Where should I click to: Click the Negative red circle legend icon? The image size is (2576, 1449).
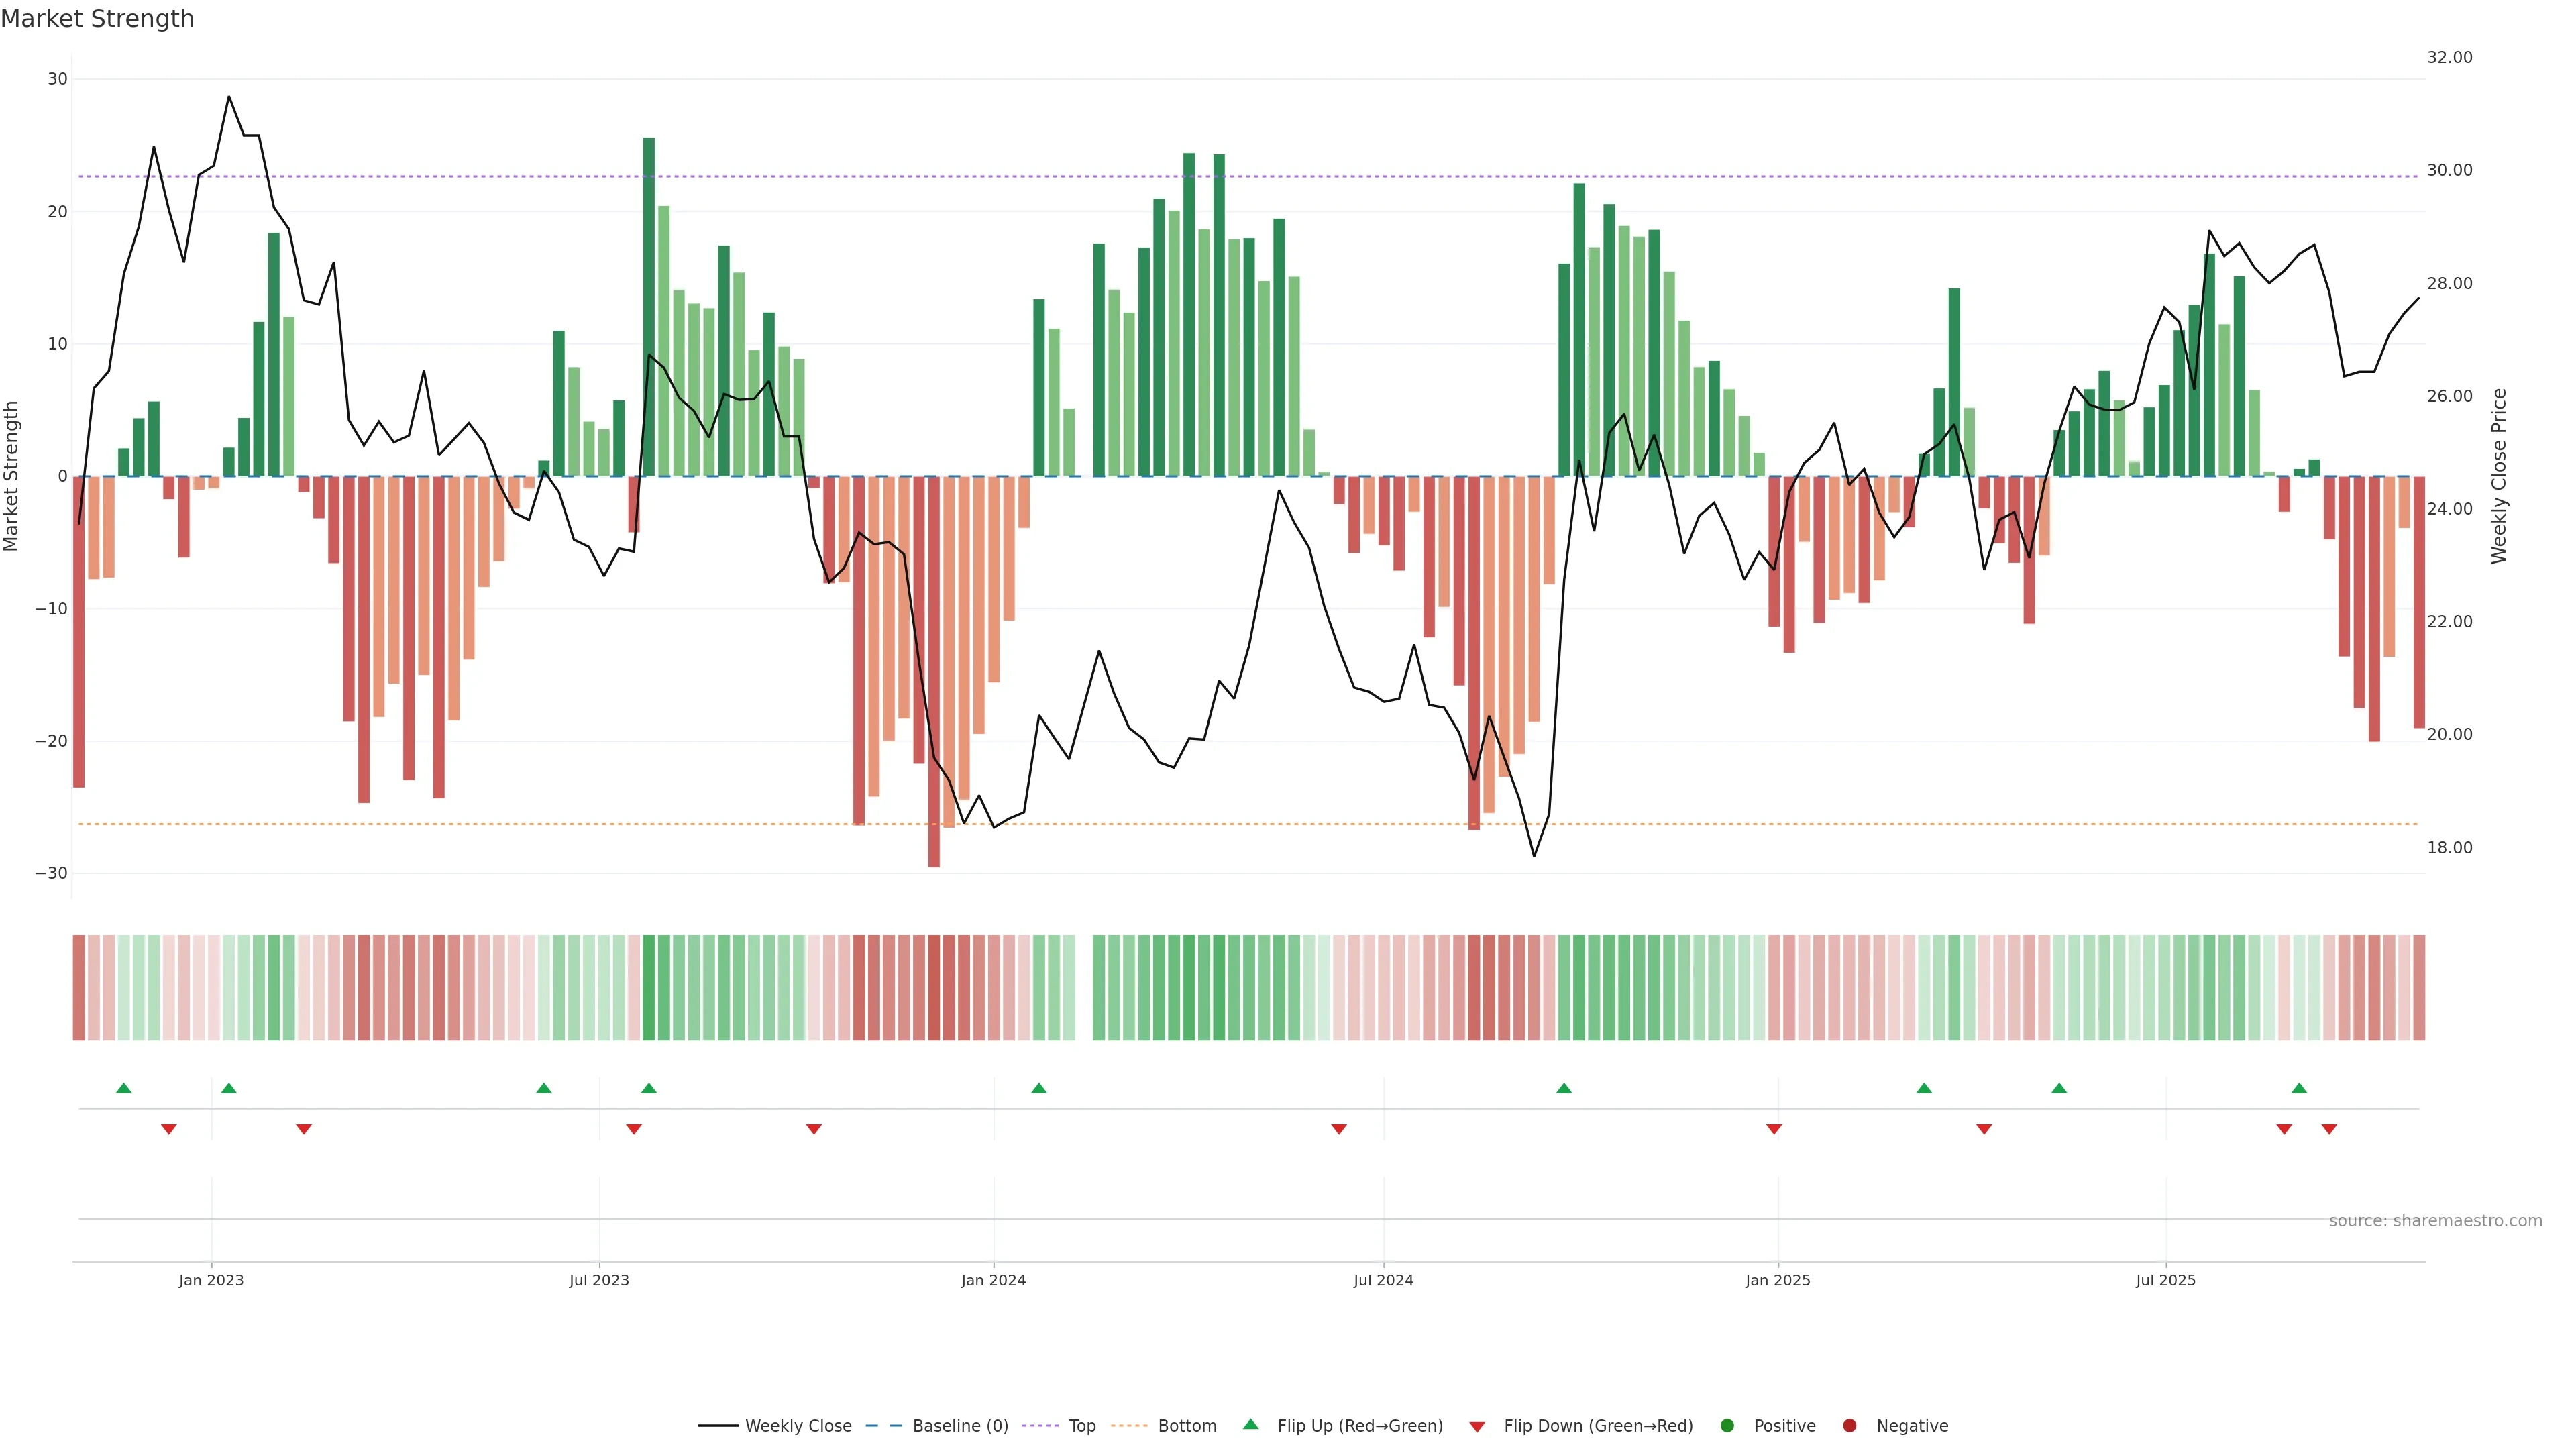click(1849, 1426)
